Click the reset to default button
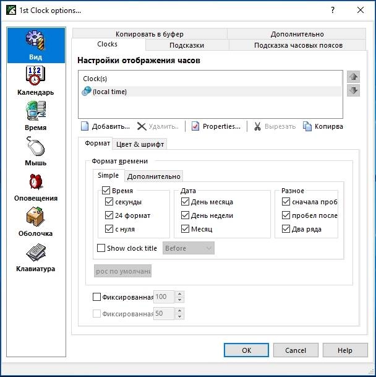Image resolution: width=376 pixels, height=377 pixels. 123,271
